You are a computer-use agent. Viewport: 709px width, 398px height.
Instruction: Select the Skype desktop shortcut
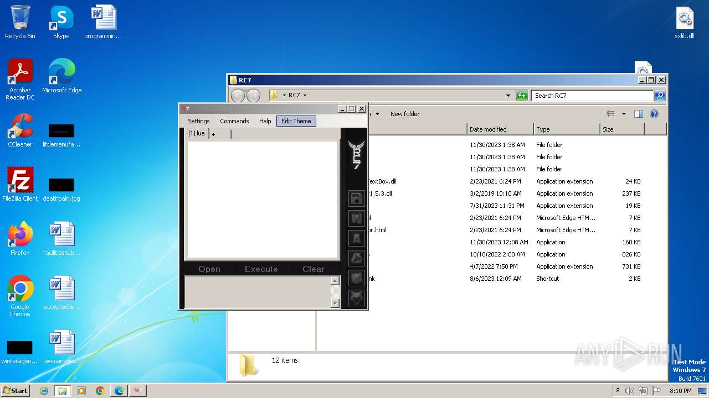[x=61, y=22]
